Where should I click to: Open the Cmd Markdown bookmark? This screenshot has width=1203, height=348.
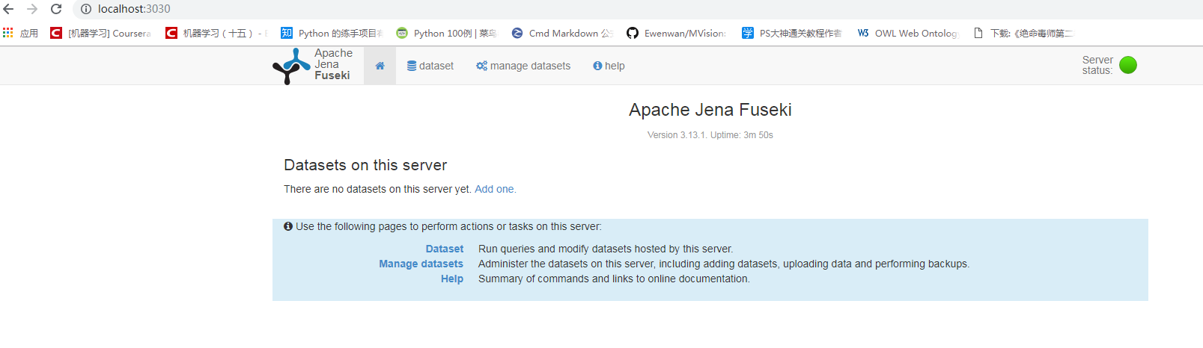point(562,33)
